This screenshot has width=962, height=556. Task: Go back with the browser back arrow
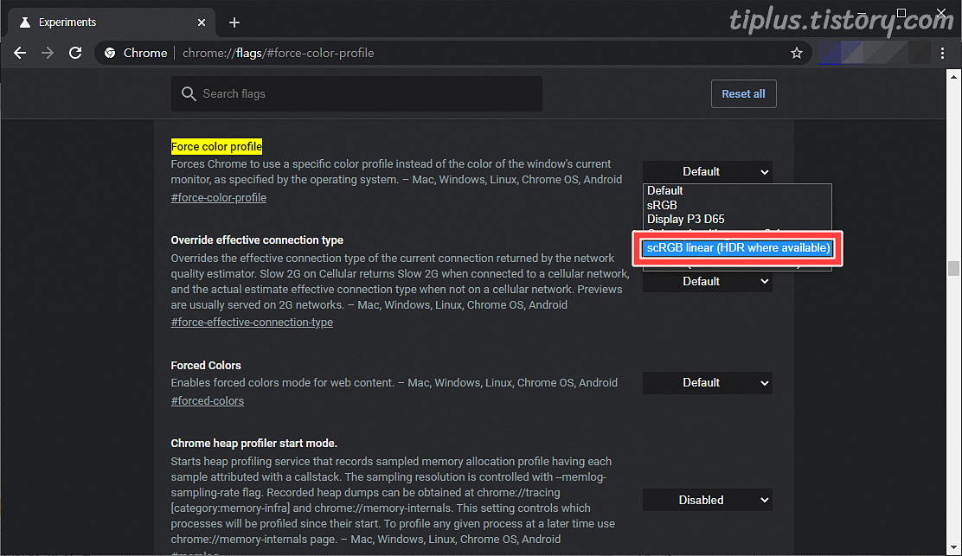pyautogui.click(x=20, y=53)
